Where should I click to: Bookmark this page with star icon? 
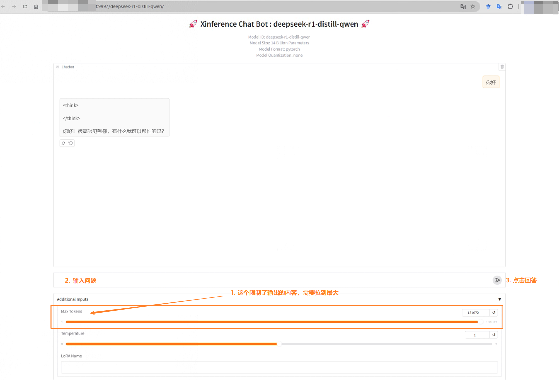[x=473, y=6]
